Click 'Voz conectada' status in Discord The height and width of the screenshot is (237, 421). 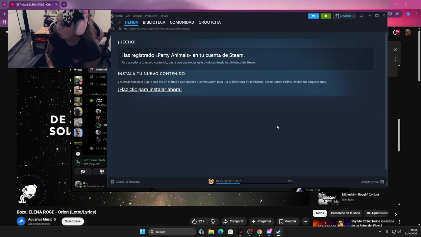tap(94, 160)
